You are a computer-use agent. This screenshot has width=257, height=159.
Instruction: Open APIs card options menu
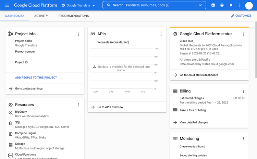(161, 34)
